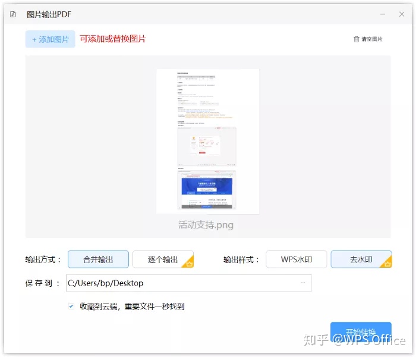Close the 图片输出PDF dialog
The height and width of the screenshot is (357, 416).
tap(402, 14)
